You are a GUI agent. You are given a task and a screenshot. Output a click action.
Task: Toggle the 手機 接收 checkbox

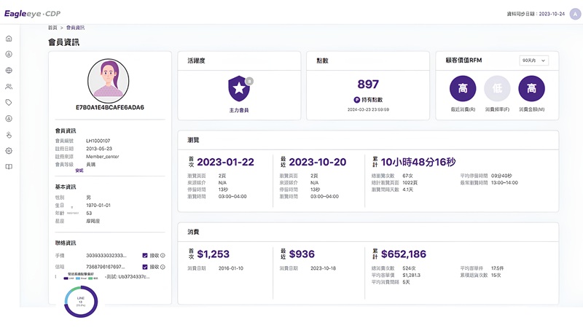[x=146, y=256]
